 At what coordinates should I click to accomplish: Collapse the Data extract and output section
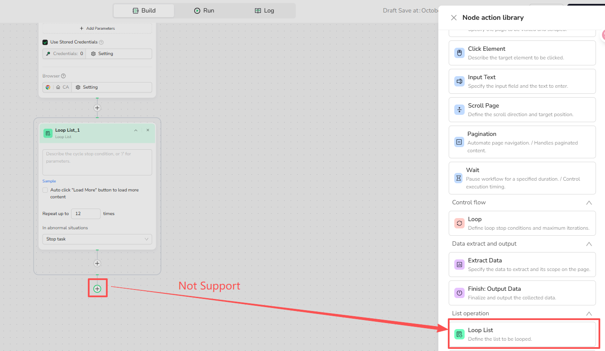(x=589, y=244)
